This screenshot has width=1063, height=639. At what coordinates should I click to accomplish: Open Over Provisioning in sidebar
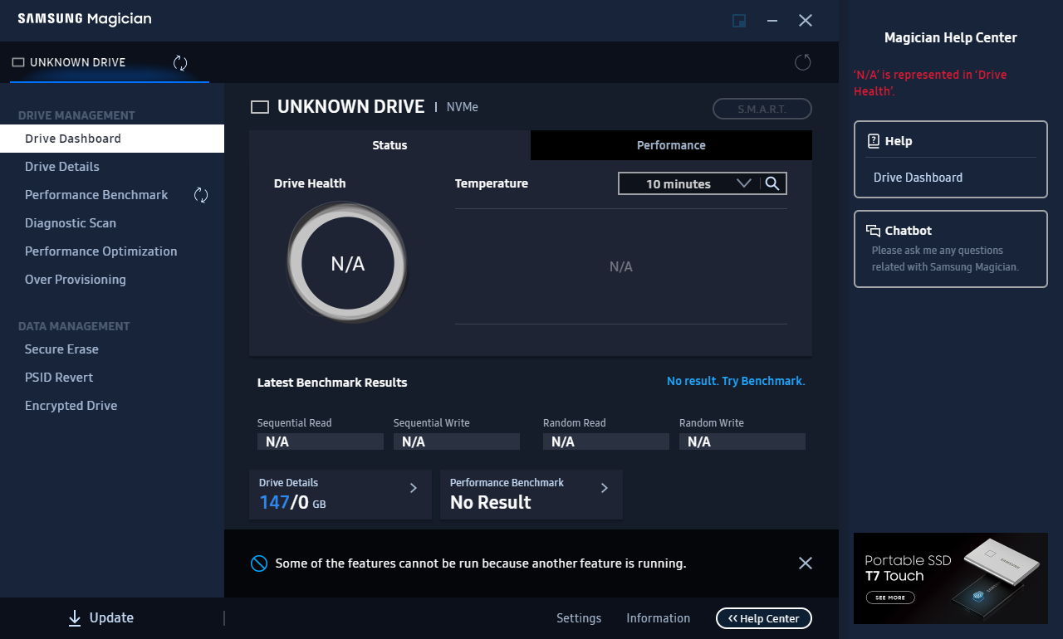(112, 280)
